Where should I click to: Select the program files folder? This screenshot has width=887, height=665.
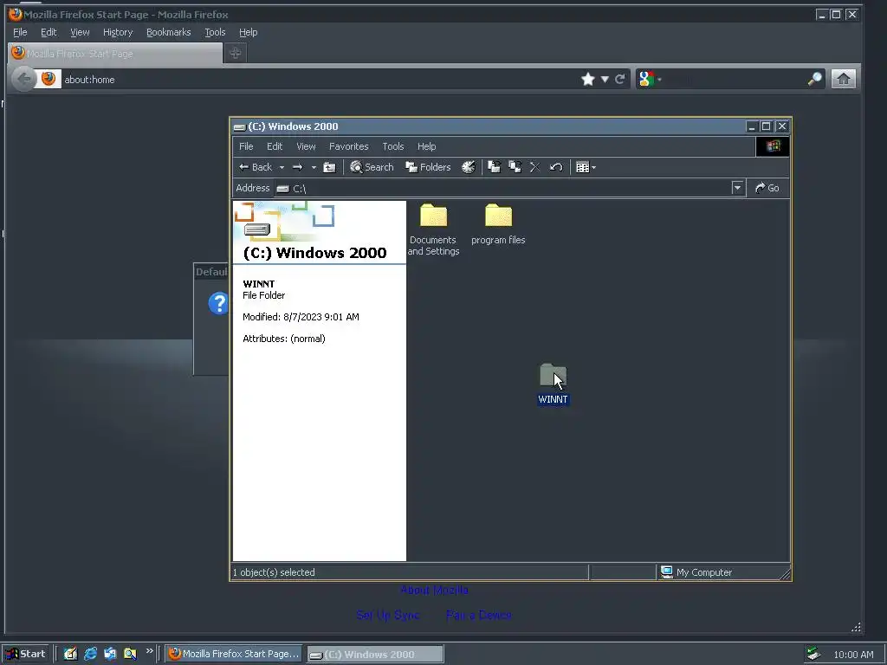click(498, 224)
